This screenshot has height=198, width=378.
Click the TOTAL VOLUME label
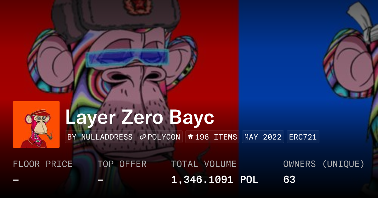click(x=203, y=164)
